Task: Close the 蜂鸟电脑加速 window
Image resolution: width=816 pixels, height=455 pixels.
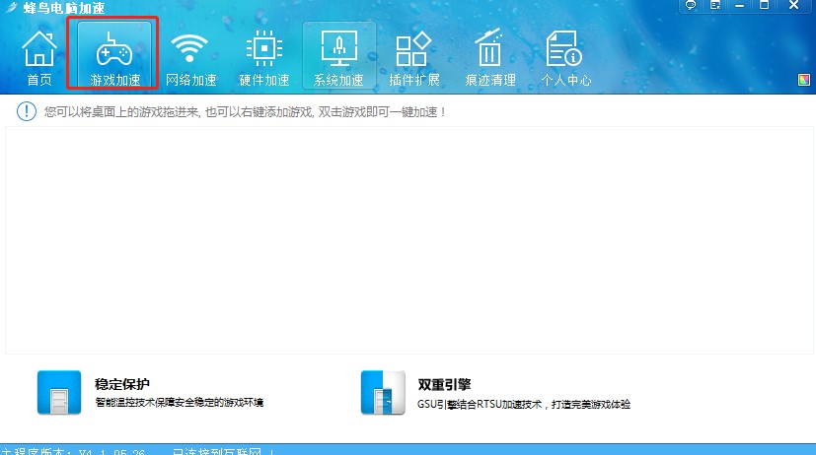Action: (x=793, y=5)
